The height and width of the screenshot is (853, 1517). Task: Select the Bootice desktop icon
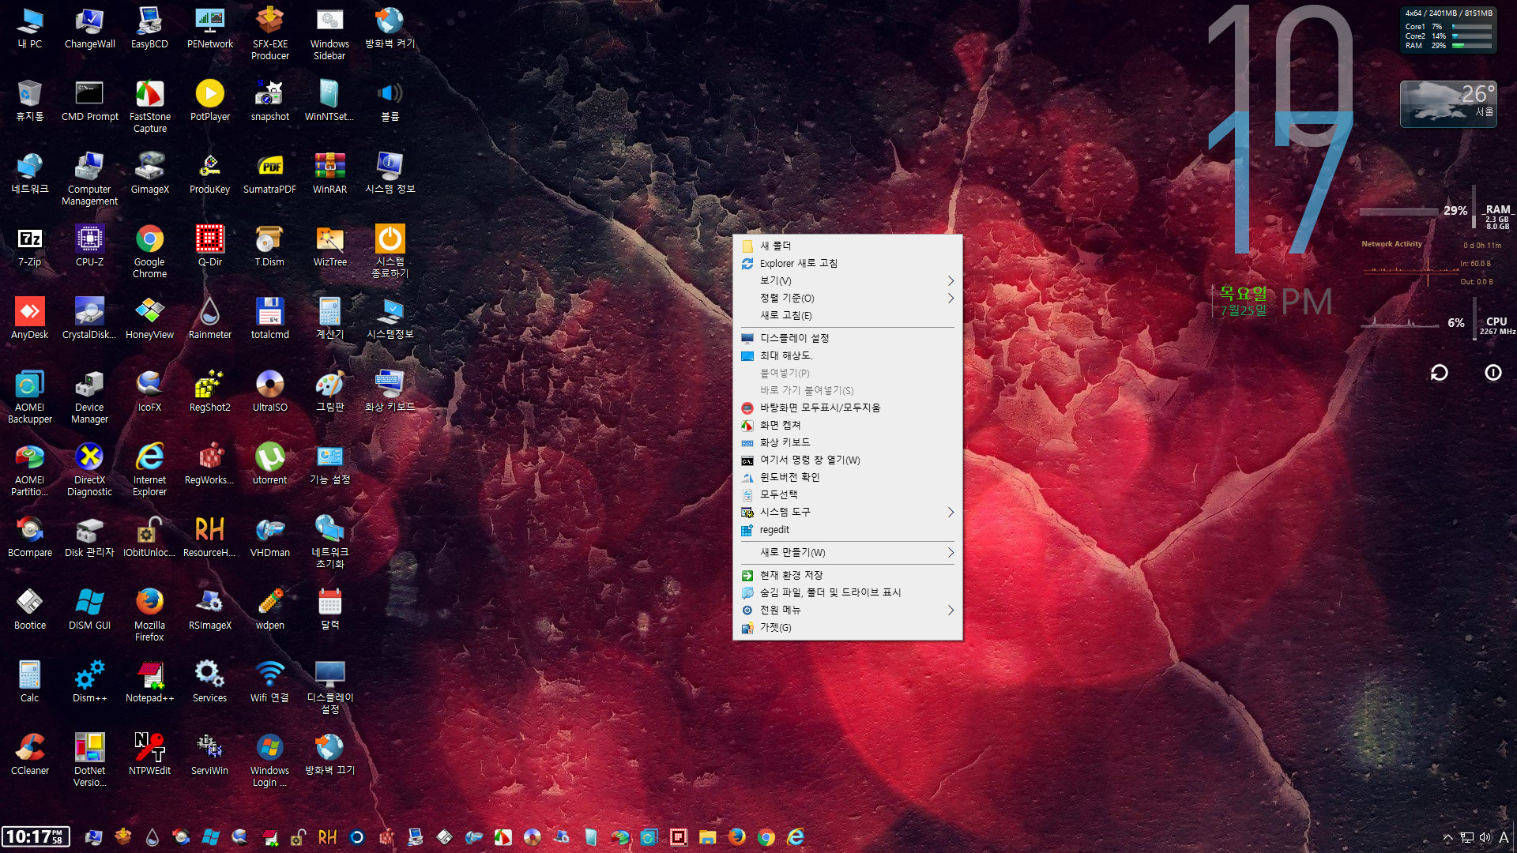30,610
